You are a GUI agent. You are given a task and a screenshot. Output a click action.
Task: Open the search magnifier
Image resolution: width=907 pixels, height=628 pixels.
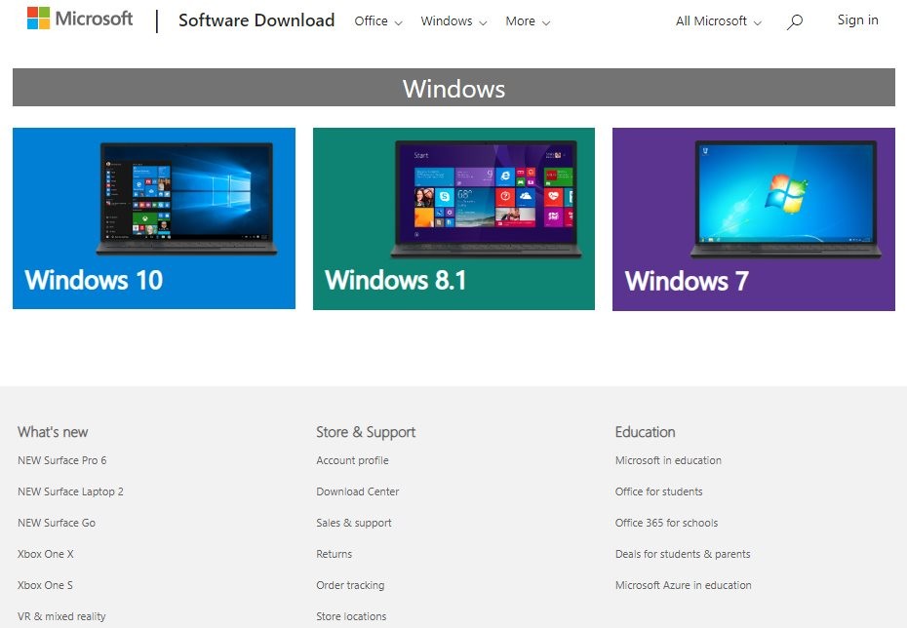point(794,20)
